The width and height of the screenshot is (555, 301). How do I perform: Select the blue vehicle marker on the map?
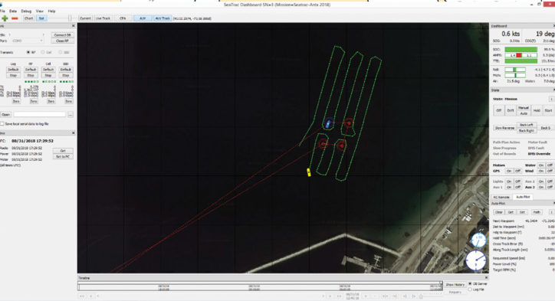click(x=328, y=123)
